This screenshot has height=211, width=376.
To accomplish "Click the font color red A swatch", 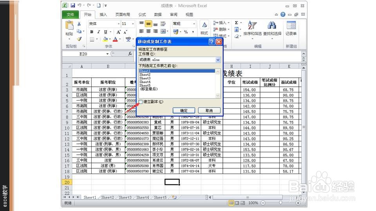I will click(x=115, y=39).
